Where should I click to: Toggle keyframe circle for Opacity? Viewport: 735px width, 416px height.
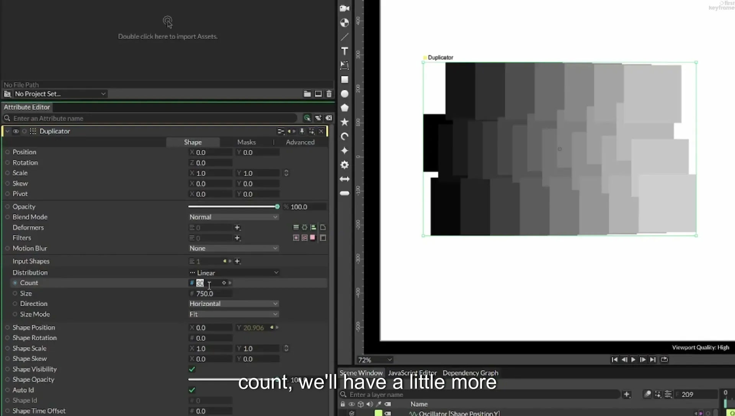coord(7,206)
